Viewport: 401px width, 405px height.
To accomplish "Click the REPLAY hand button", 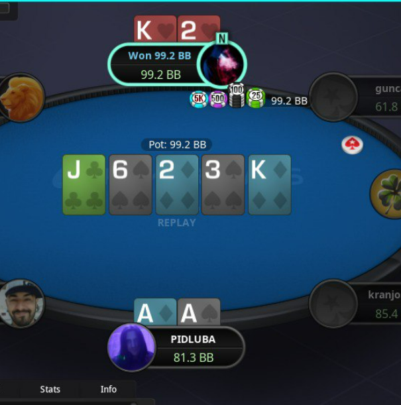I will pos(176,223).
